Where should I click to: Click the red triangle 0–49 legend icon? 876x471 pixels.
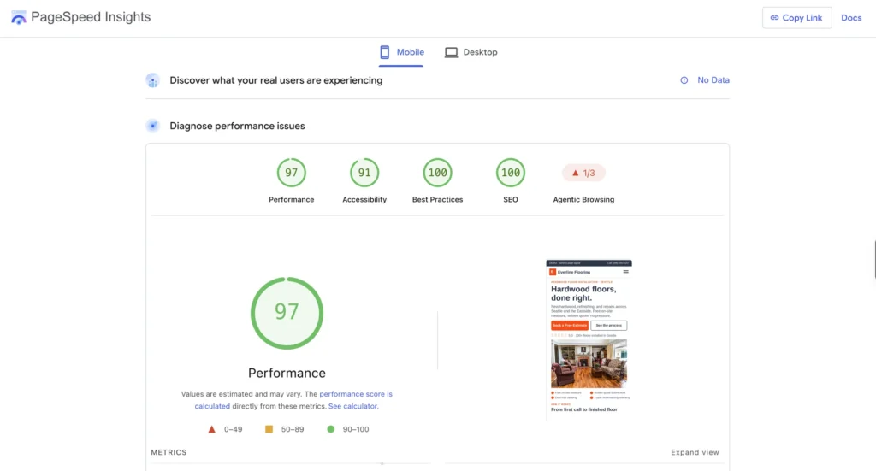[x=212, y=429]
